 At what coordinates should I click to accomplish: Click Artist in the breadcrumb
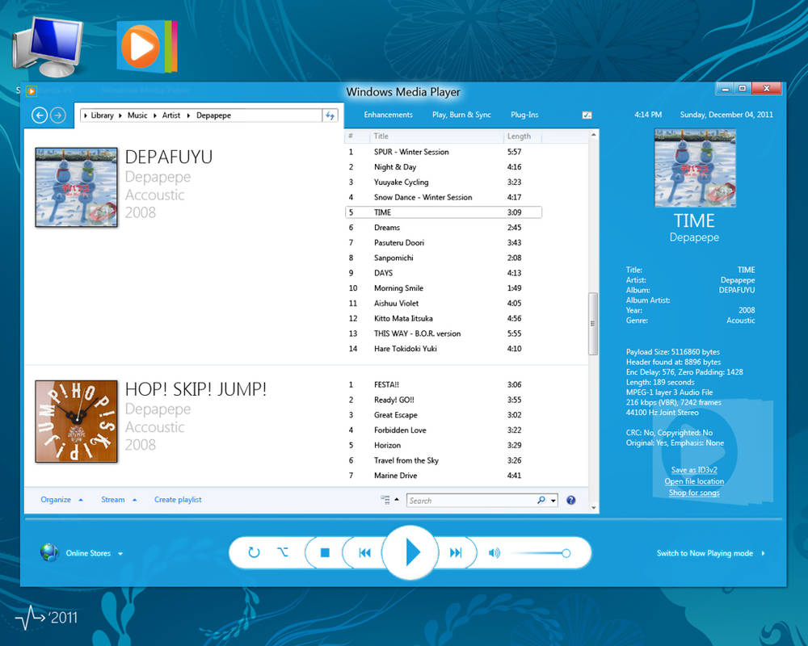(x=171, y=115)
